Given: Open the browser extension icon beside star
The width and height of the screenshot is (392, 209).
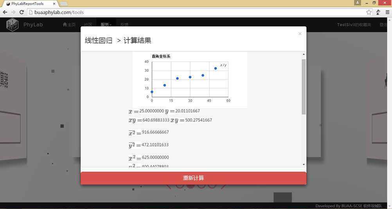Looking at the screenshot, I should tap(378, 12).
